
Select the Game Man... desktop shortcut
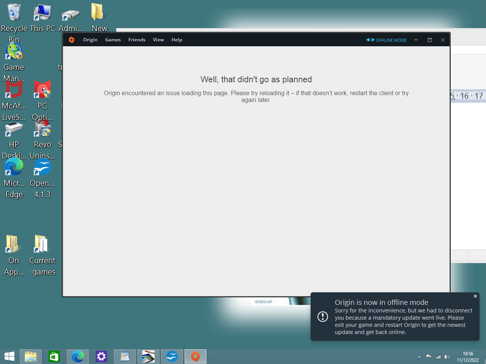tap(14, 63)
